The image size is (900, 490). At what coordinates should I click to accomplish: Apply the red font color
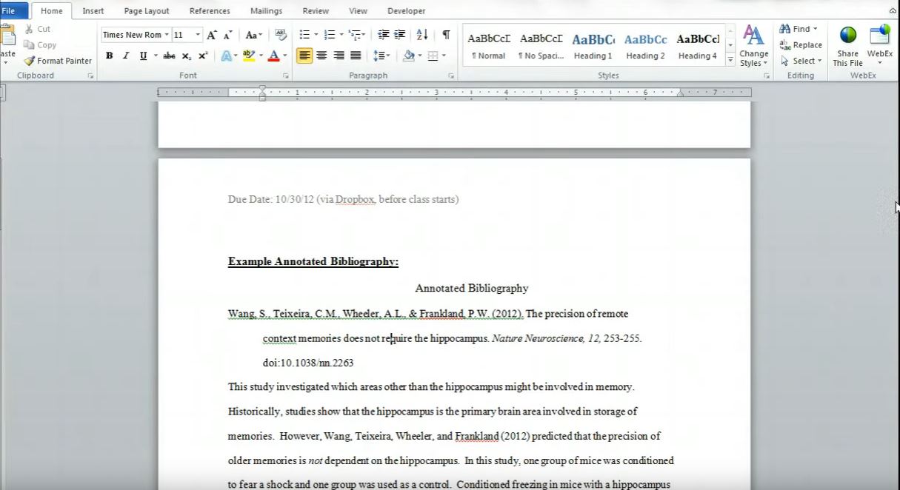(x=273, y=56)
